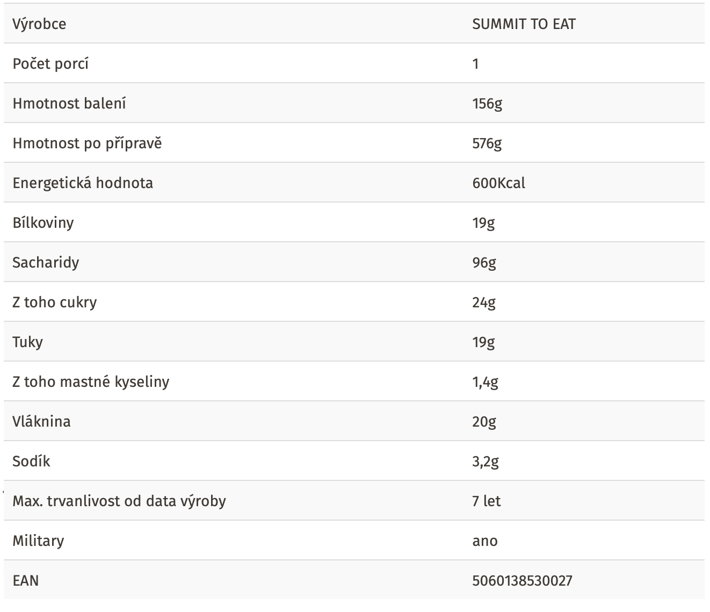Select the 24g sugar value

tap(484, 303)
